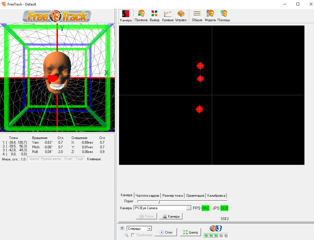
Task: Click the Центр center button
Action: [190, 232]
